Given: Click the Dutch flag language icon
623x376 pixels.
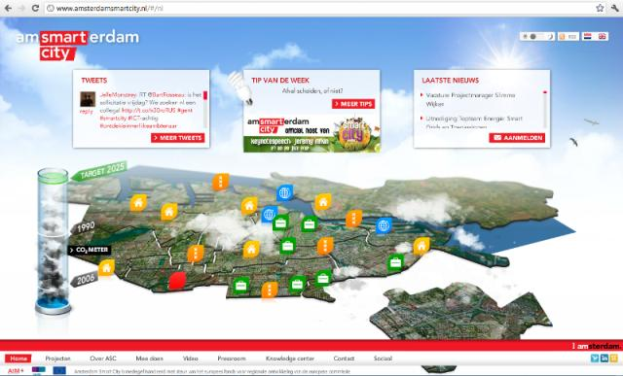Looking at the screenshot, I should (588, 37).
